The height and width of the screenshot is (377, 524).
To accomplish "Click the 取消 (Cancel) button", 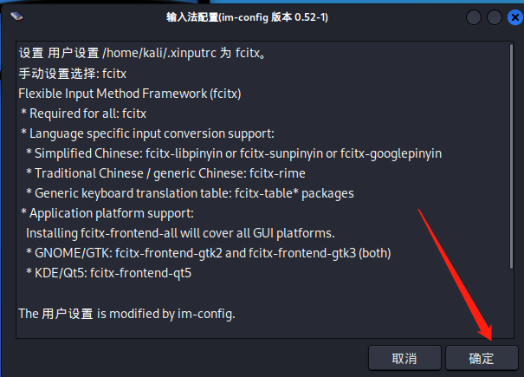I will [404, 358].
